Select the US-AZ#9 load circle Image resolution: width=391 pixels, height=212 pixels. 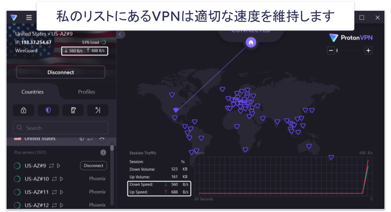click(x=17, y=166)
